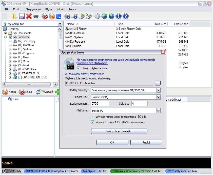Click the open folder toolbar icon
This screenshot has height=175, width=213.
tap(14, 16)
